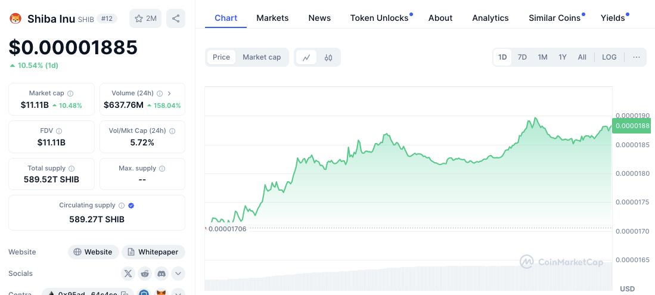Open Volume (24h) details arrow
The image size is (655, 295).
click(x=169, y=93)
